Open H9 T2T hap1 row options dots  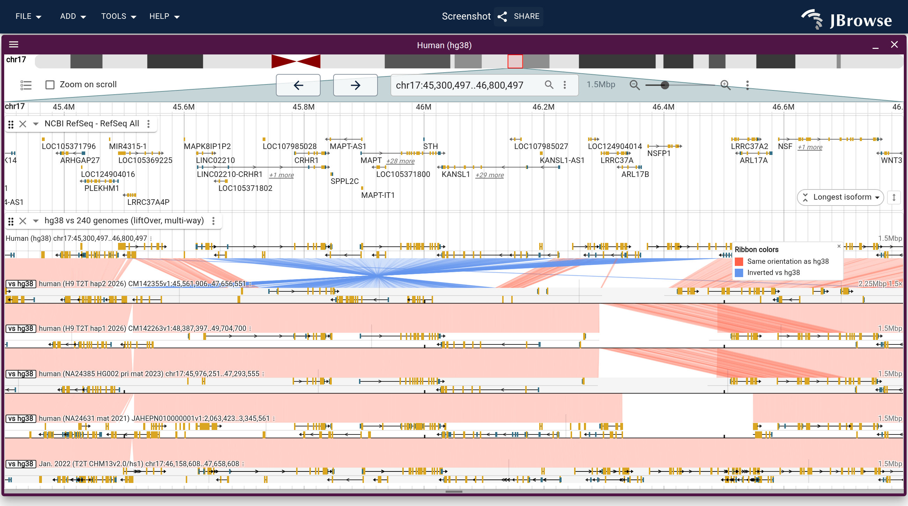pos(250,328)
